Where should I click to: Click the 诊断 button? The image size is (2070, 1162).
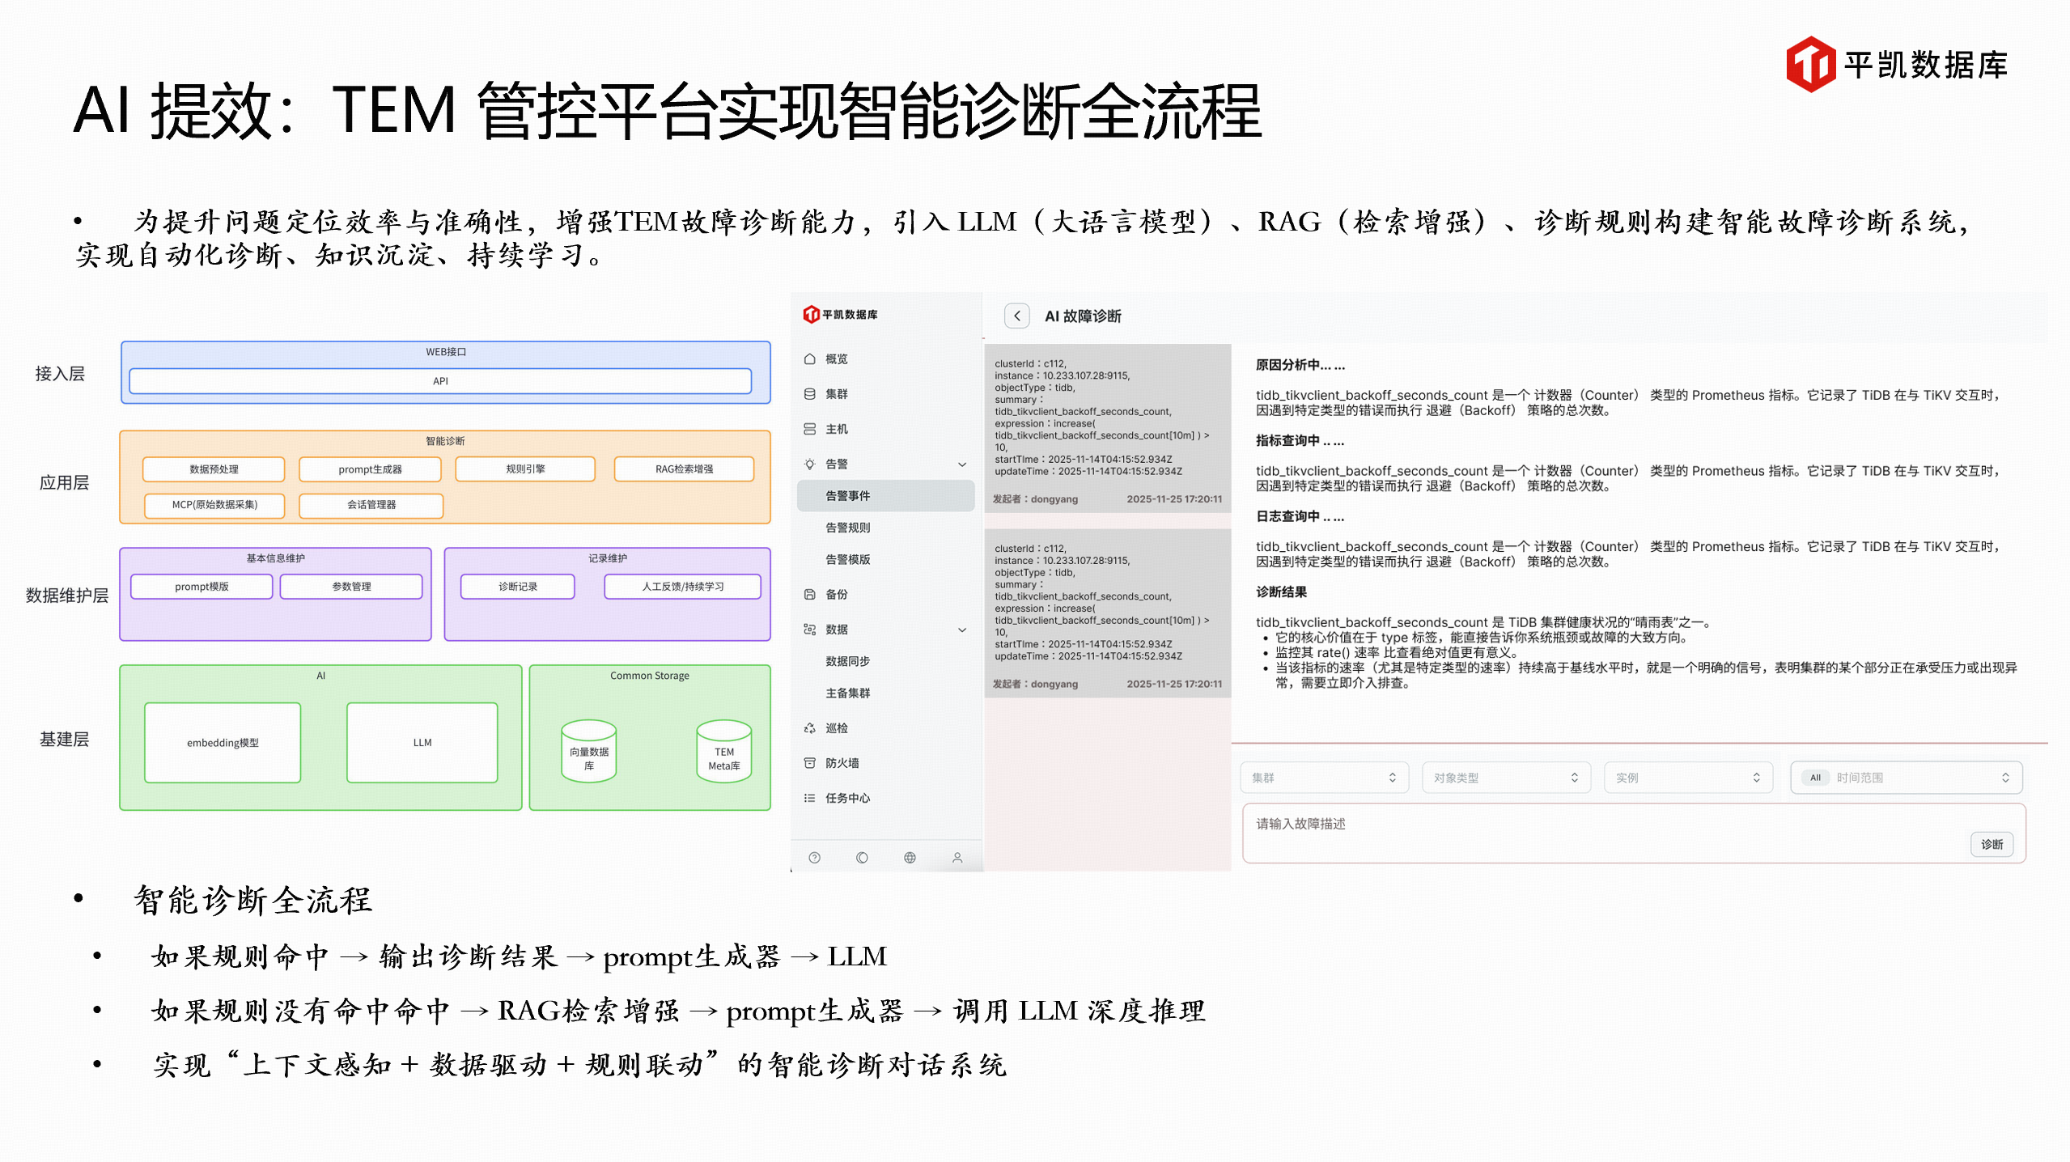coord(1991,844)
